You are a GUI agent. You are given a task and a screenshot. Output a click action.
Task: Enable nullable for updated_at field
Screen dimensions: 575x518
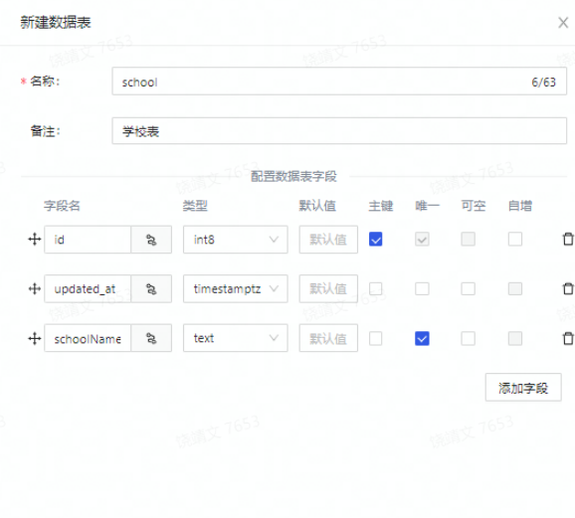tap(468, 289)
